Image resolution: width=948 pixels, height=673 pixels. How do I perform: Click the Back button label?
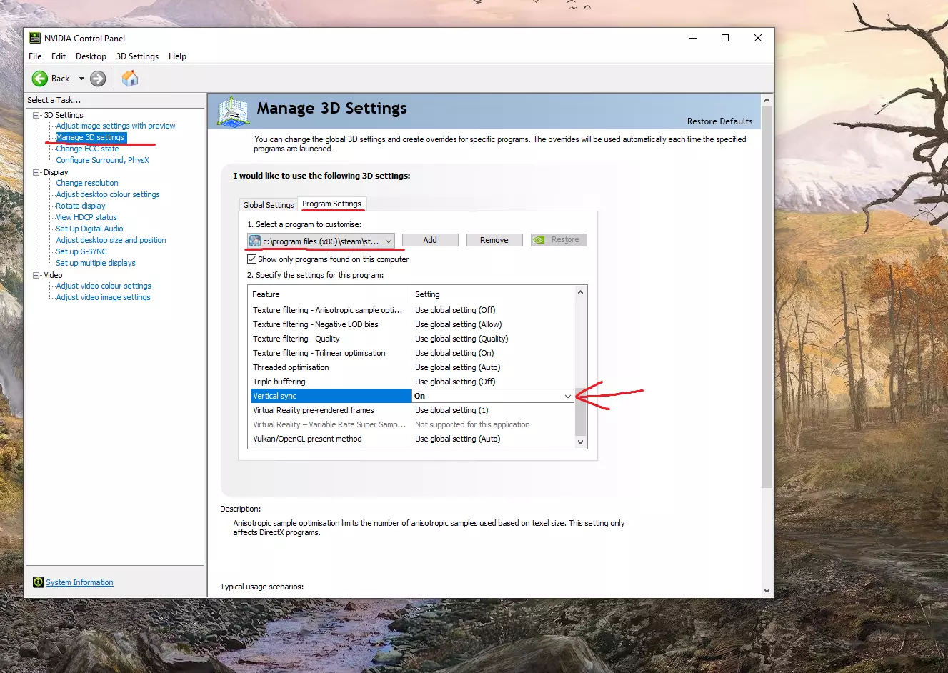(61, 79)
